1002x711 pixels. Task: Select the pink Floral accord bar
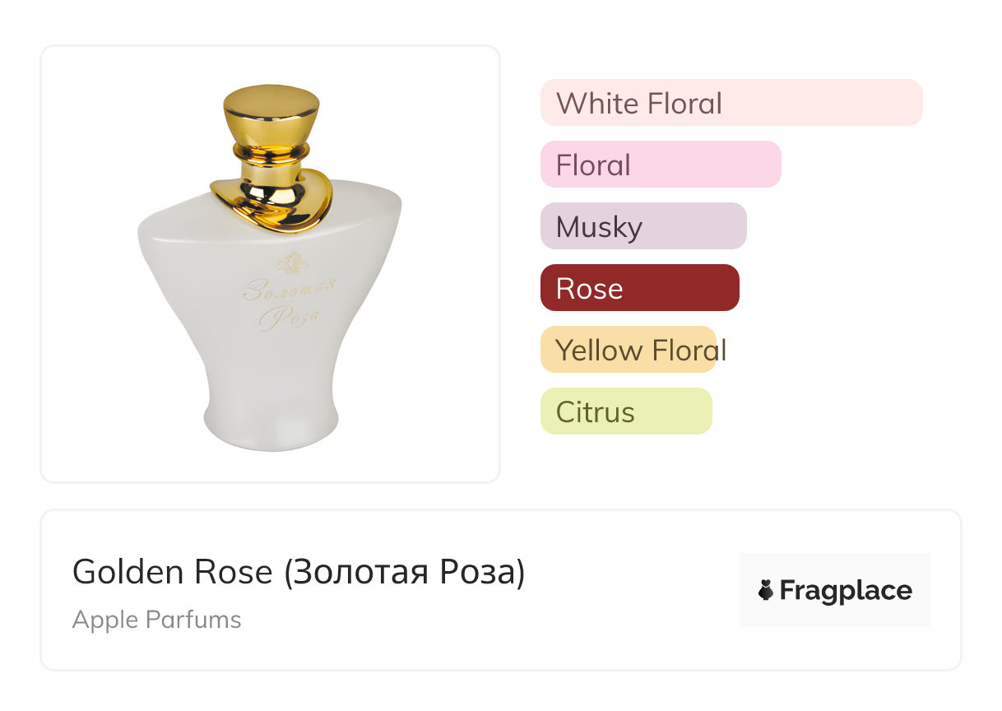click(x=660, y=165)
